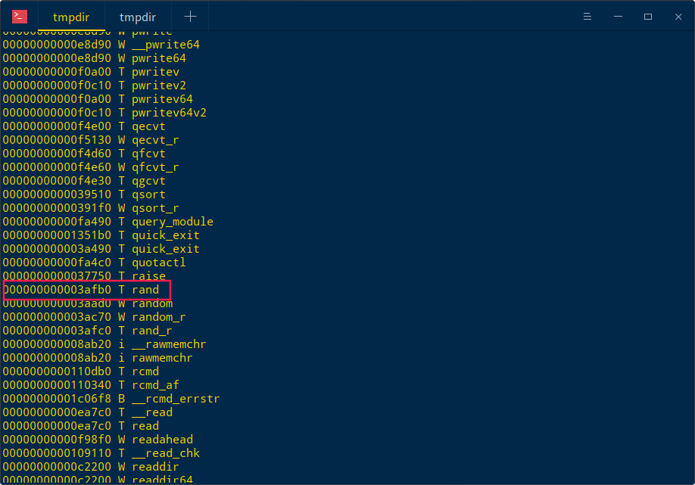Open the terminal hamburger menu
This screenshot has height=485, width=695.
click(x=587, y=16)
